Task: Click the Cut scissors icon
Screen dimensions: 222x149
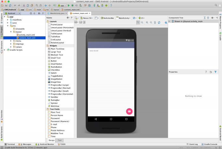Action: click(24, 5)
